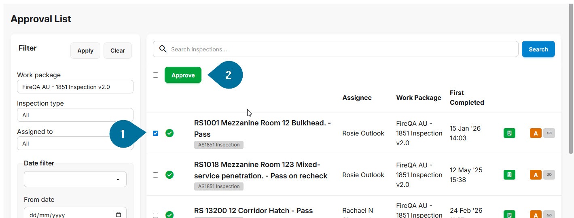The height and width of the screenshot is (218, 574).
Task: Click green pass status icon for RS1001
Action: coord(169,133)
